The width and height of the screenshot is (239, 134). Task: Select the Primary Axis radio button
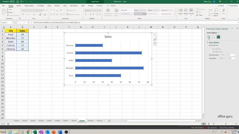(x=211, y=49)
